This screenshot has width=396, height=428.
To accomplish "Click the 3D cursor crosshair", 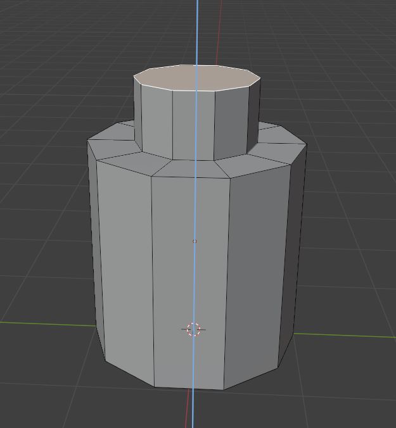I will click(194, 329).
